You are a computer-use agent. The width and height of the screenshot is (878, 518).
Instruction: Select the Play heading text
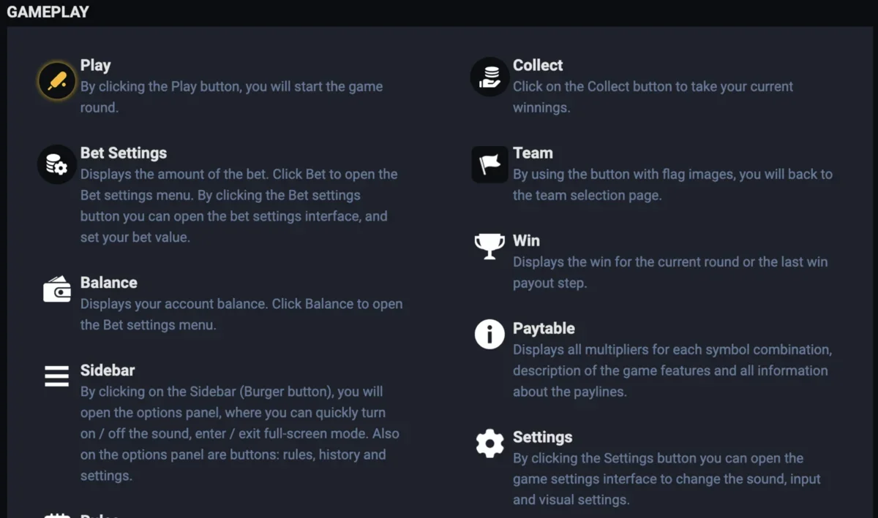tap(95, 65)
